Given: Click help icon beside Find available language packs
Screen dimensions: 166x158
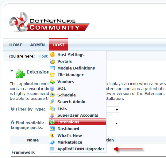Looking at the screenshot, I should point(13,122).
